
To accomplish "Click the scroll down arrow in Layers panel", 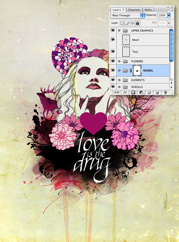I will (171, 87).
